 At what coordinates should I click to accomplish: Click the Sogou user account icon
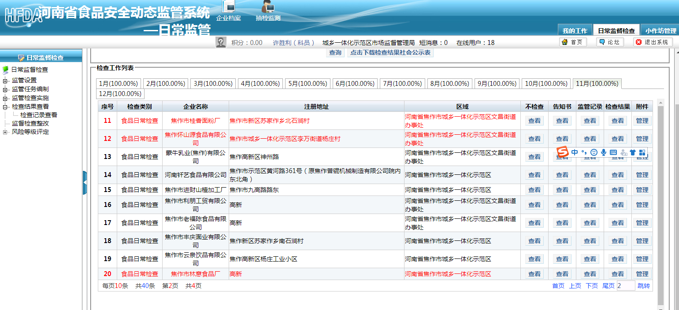pyautogui.click(x=623, y=153)
